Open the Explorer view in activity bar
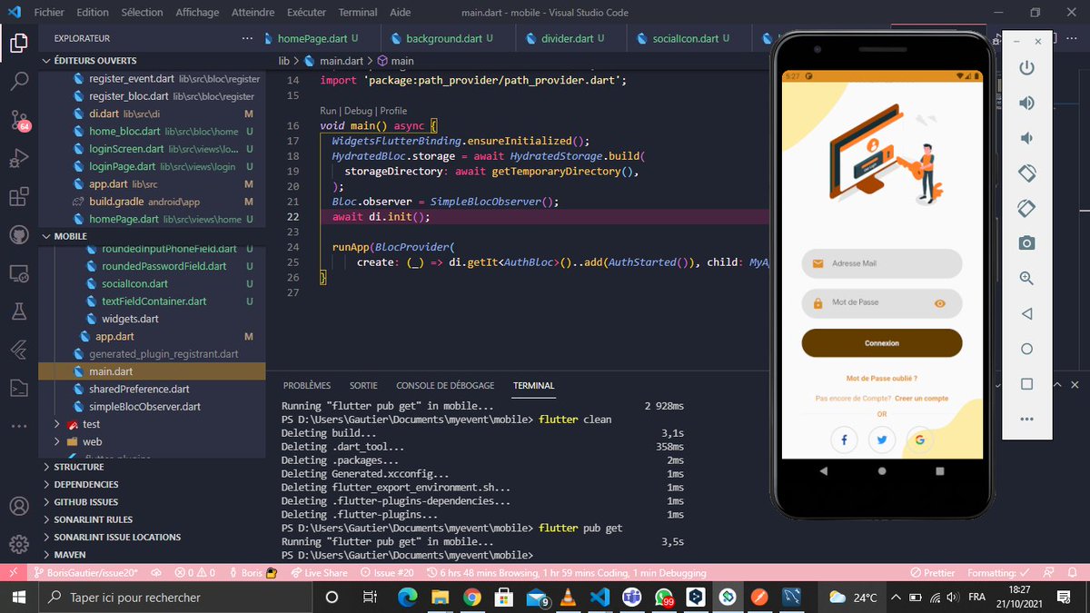This screenshot has height=613, width=1090. (x=19, y=42)
